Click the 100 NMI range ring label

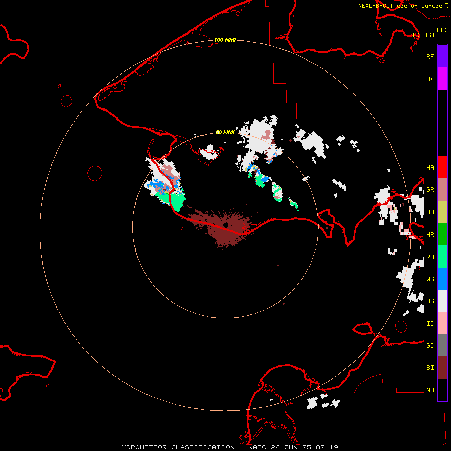coord(225,40)
